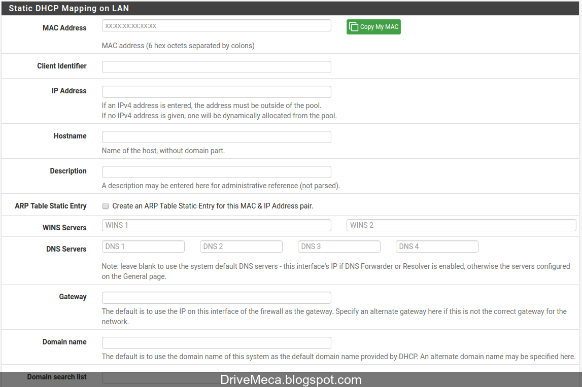This screenshot has width=582, height=387.
Task: Focus the DNS 4 server field
Action: (x=437, y=247)
